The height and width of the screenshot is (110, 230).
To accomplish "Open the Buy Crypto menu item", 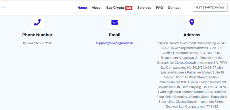I will click(115, 8).
